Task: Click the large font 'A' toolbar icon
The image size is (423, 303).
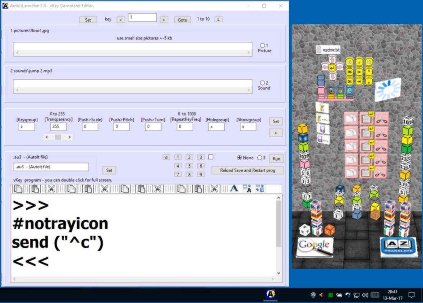Action: coord(234,188)
